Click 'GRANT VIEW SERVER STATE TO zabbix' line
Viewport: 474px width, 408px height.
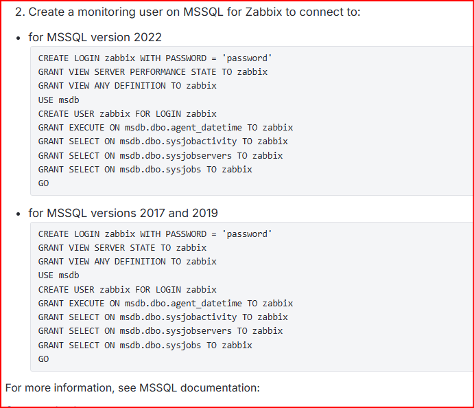(122, 248)
